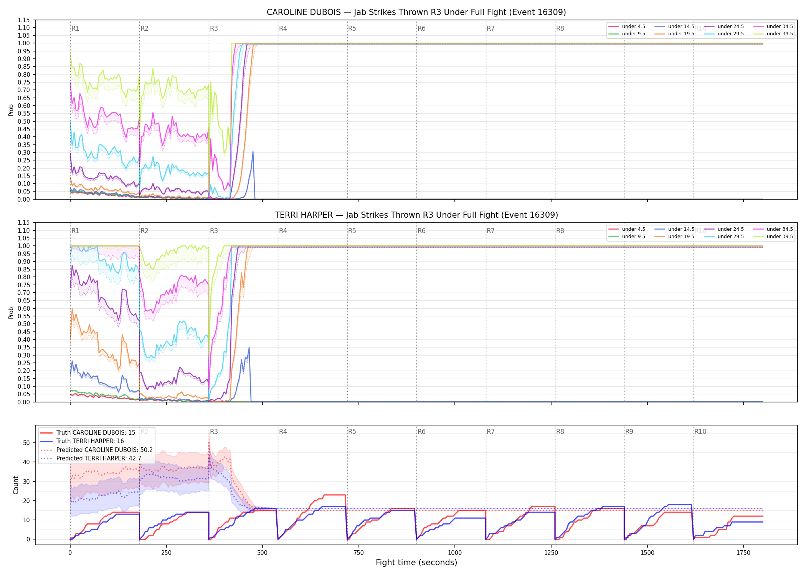
Task: Click the Terri Harper chart title
Action: tap(416, 215)
